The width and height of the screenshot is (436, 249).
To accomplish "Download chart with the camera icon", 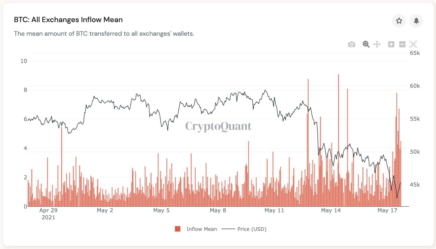I will coord(351,45).
